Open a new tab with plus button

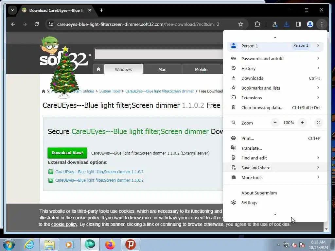pyautogui.click(x=101, y=10)
